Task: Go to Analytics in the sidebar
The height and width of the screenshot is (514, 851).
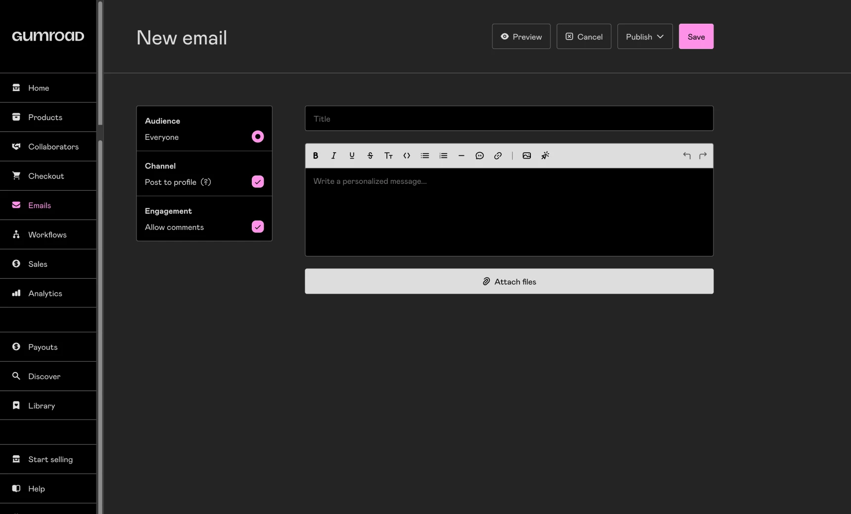Action: [x=45, y=294]
